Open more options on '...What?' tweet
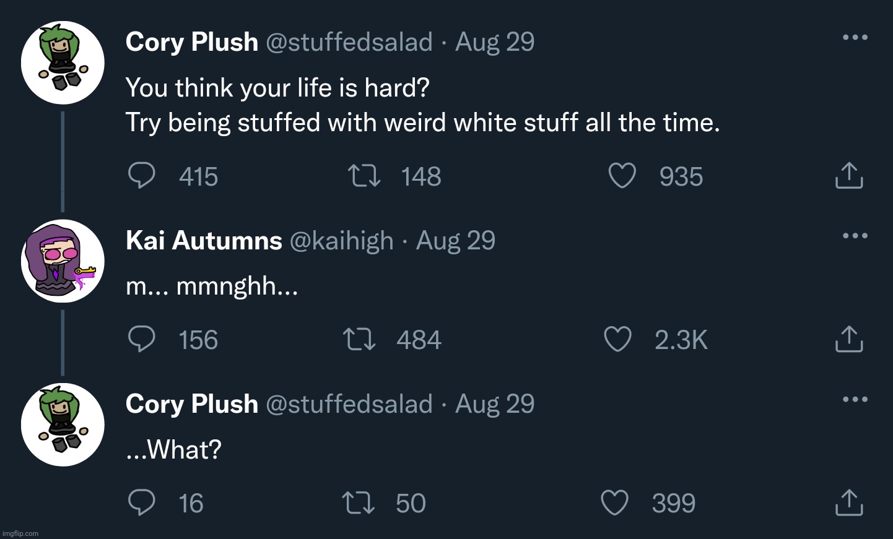 [x=855, y=399]
